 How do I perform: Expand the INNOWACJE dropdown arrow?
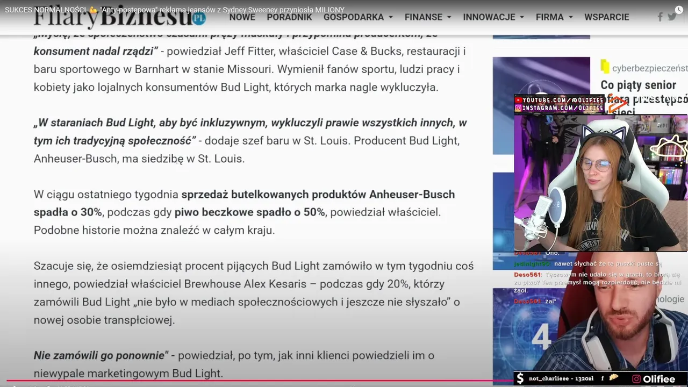coord(522,18)
